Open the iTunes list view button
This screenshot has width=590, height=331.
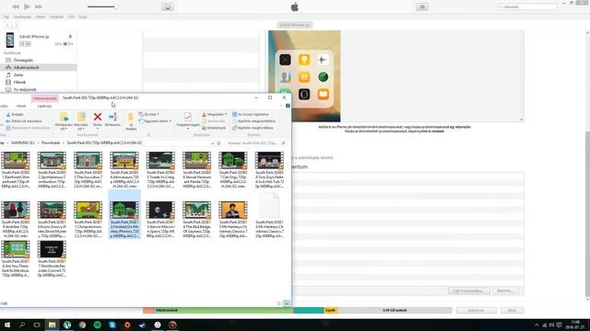click(422, 6)
